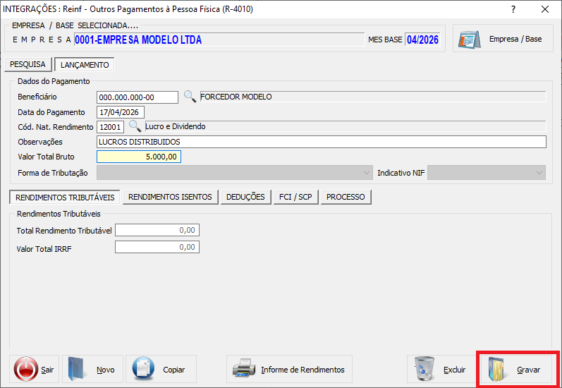This screenshot has height=388, width=562.
Task: Click the Excluir trash bin button
Action: [440, 369]
